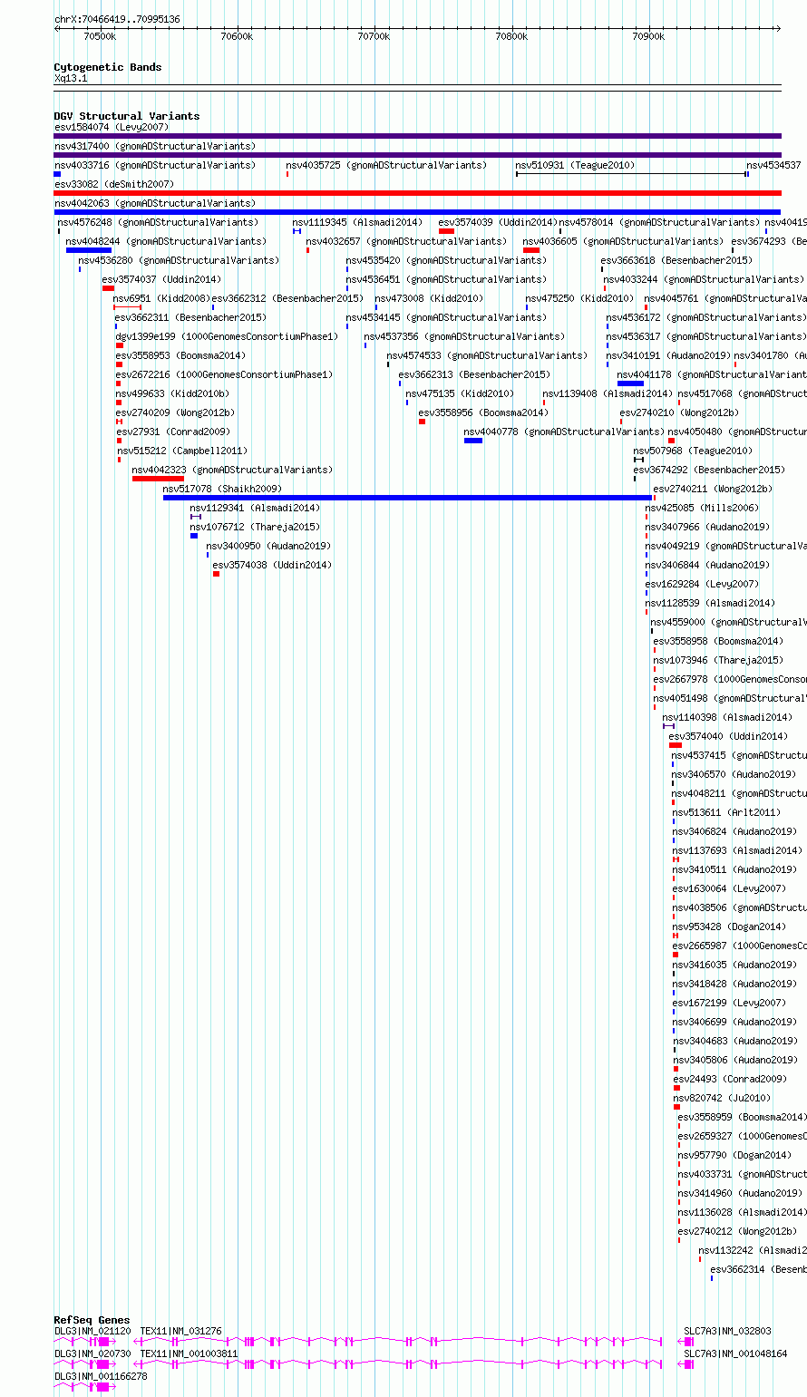Click the blue nsv4041178 variant bar
The width and height of the screenshot is (807, 1397).
coord(630,383)
